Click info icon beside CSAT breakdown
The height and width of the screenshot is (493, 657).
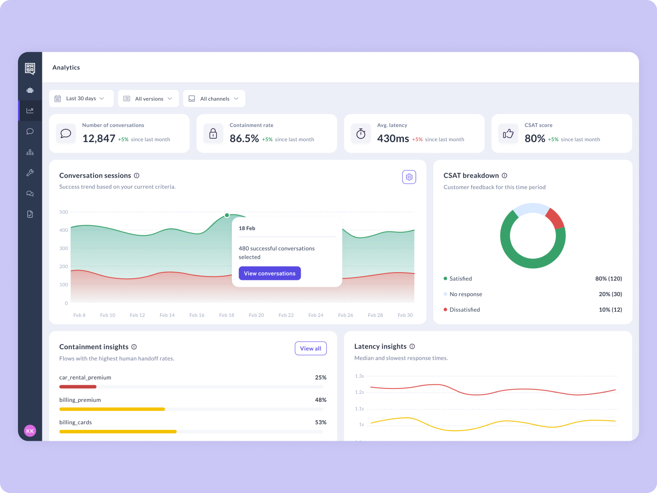click(504, 175)
